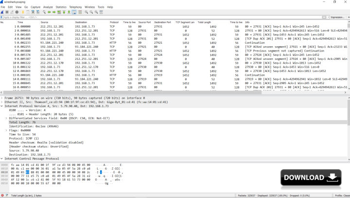This screenshot has width=350, height=198.
Task: Open display filter bookmarks icon
Action: [1, 17]
